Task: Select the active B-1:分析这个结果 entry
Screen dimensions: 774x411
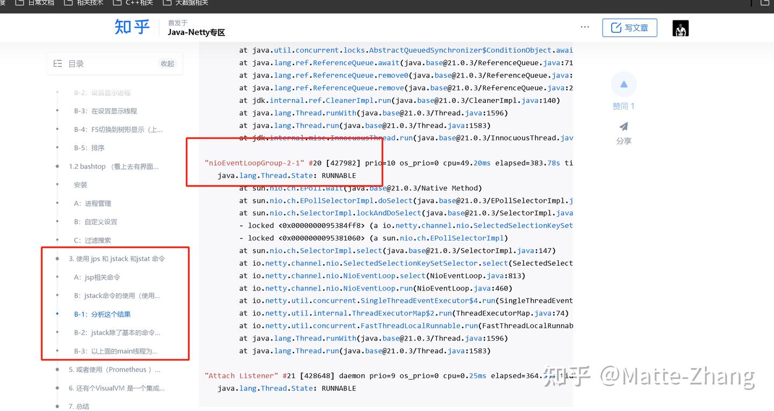Action: [102, 314]
